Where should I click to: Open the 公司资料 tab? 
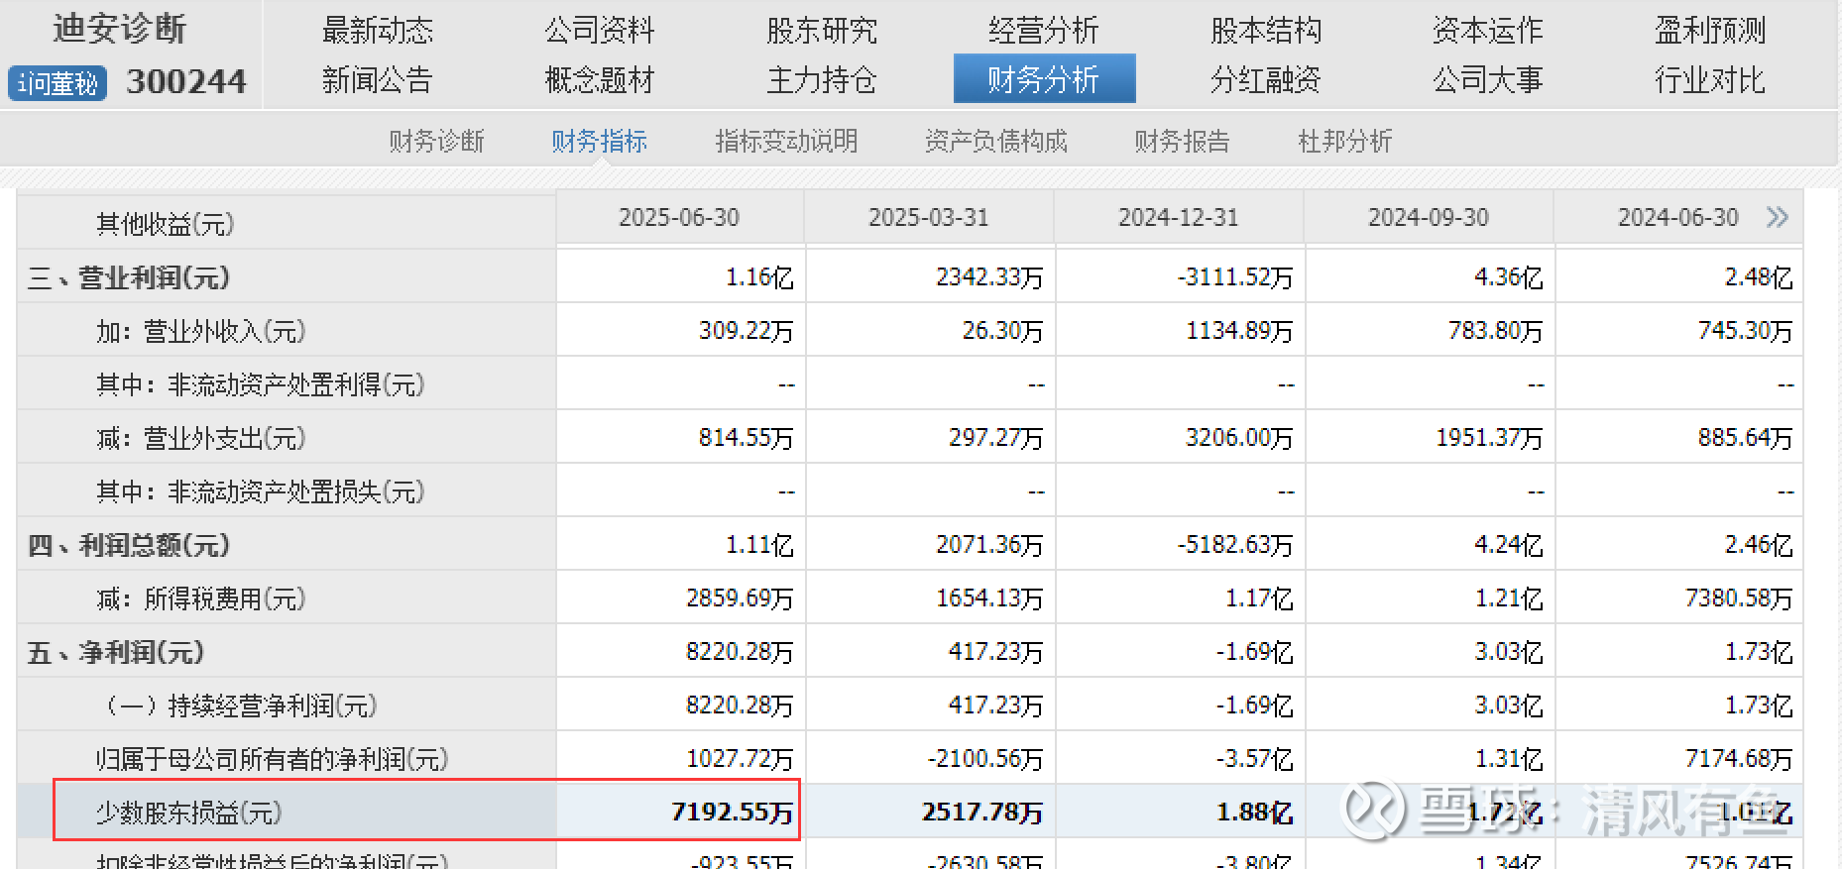599,31
